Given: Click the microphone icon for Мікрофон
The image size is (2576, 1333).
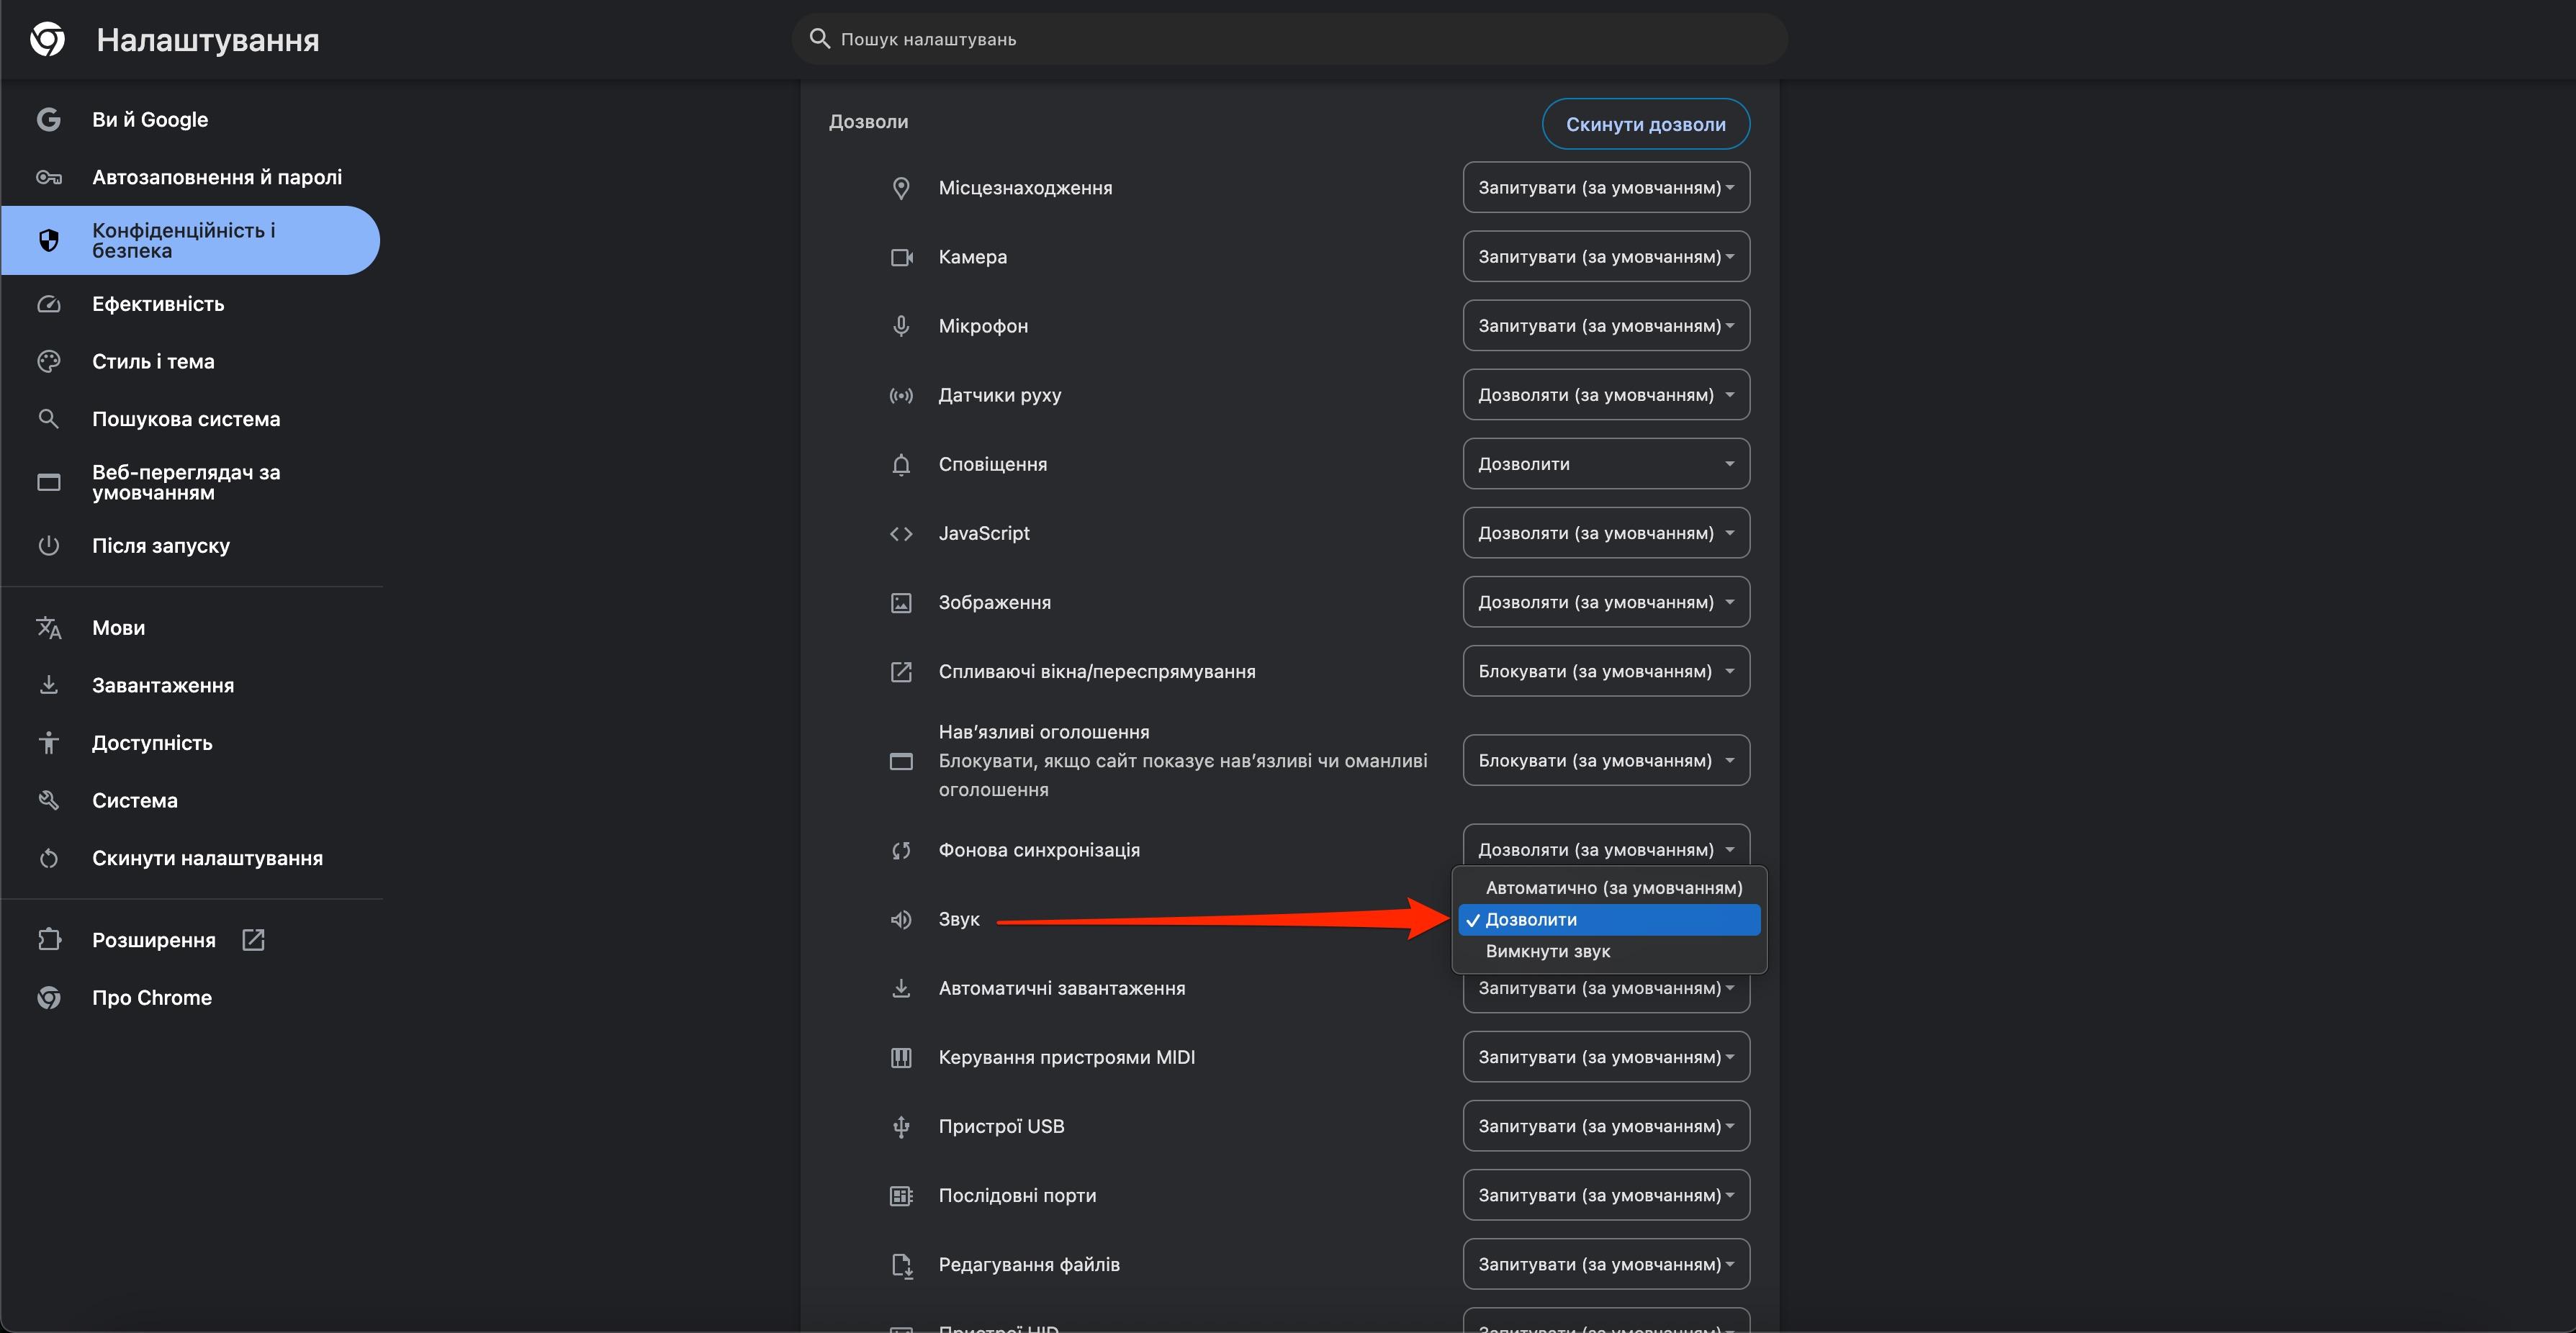Looking at the screenshot, I should click(901, 326).
